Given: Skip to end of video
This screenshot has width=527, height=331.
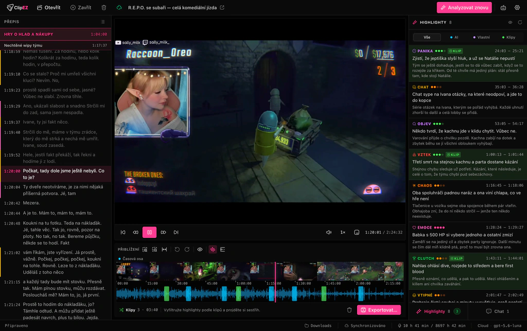Looking at the screenshot, I should pos(176,232).
